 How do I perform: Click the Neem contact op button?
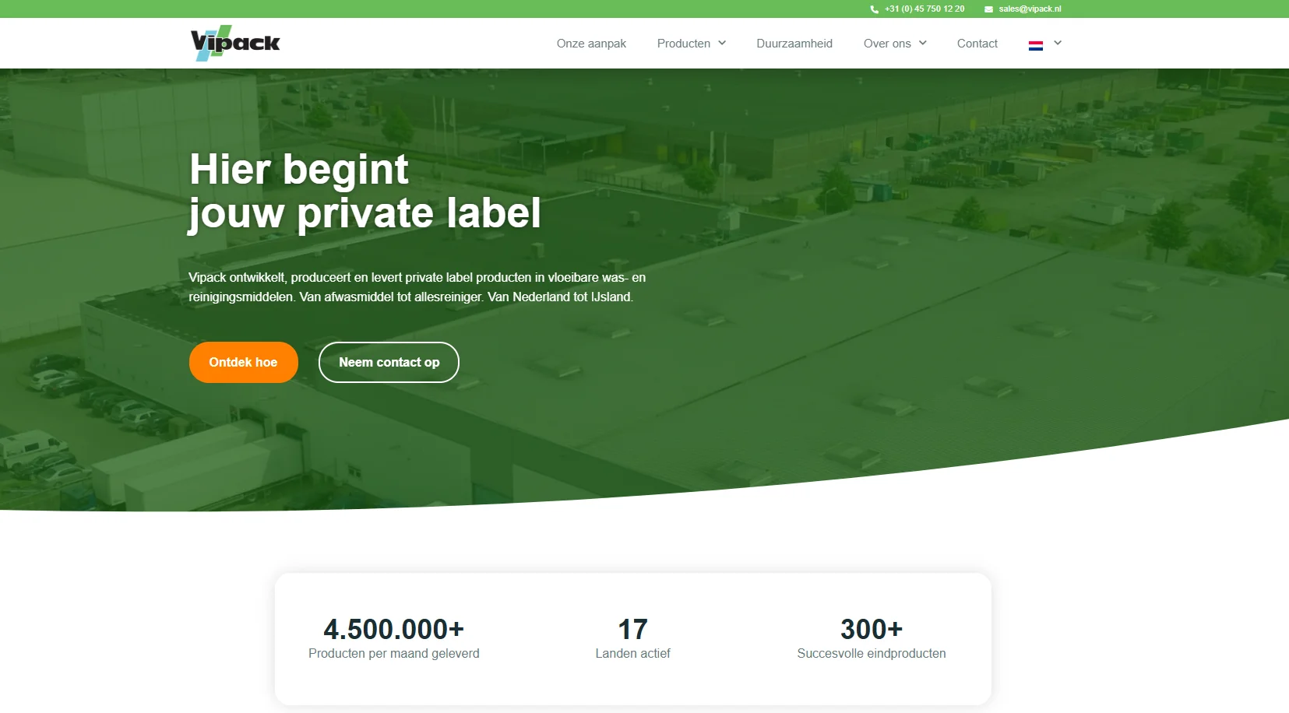pyautogui.click(x=389, y=362)
